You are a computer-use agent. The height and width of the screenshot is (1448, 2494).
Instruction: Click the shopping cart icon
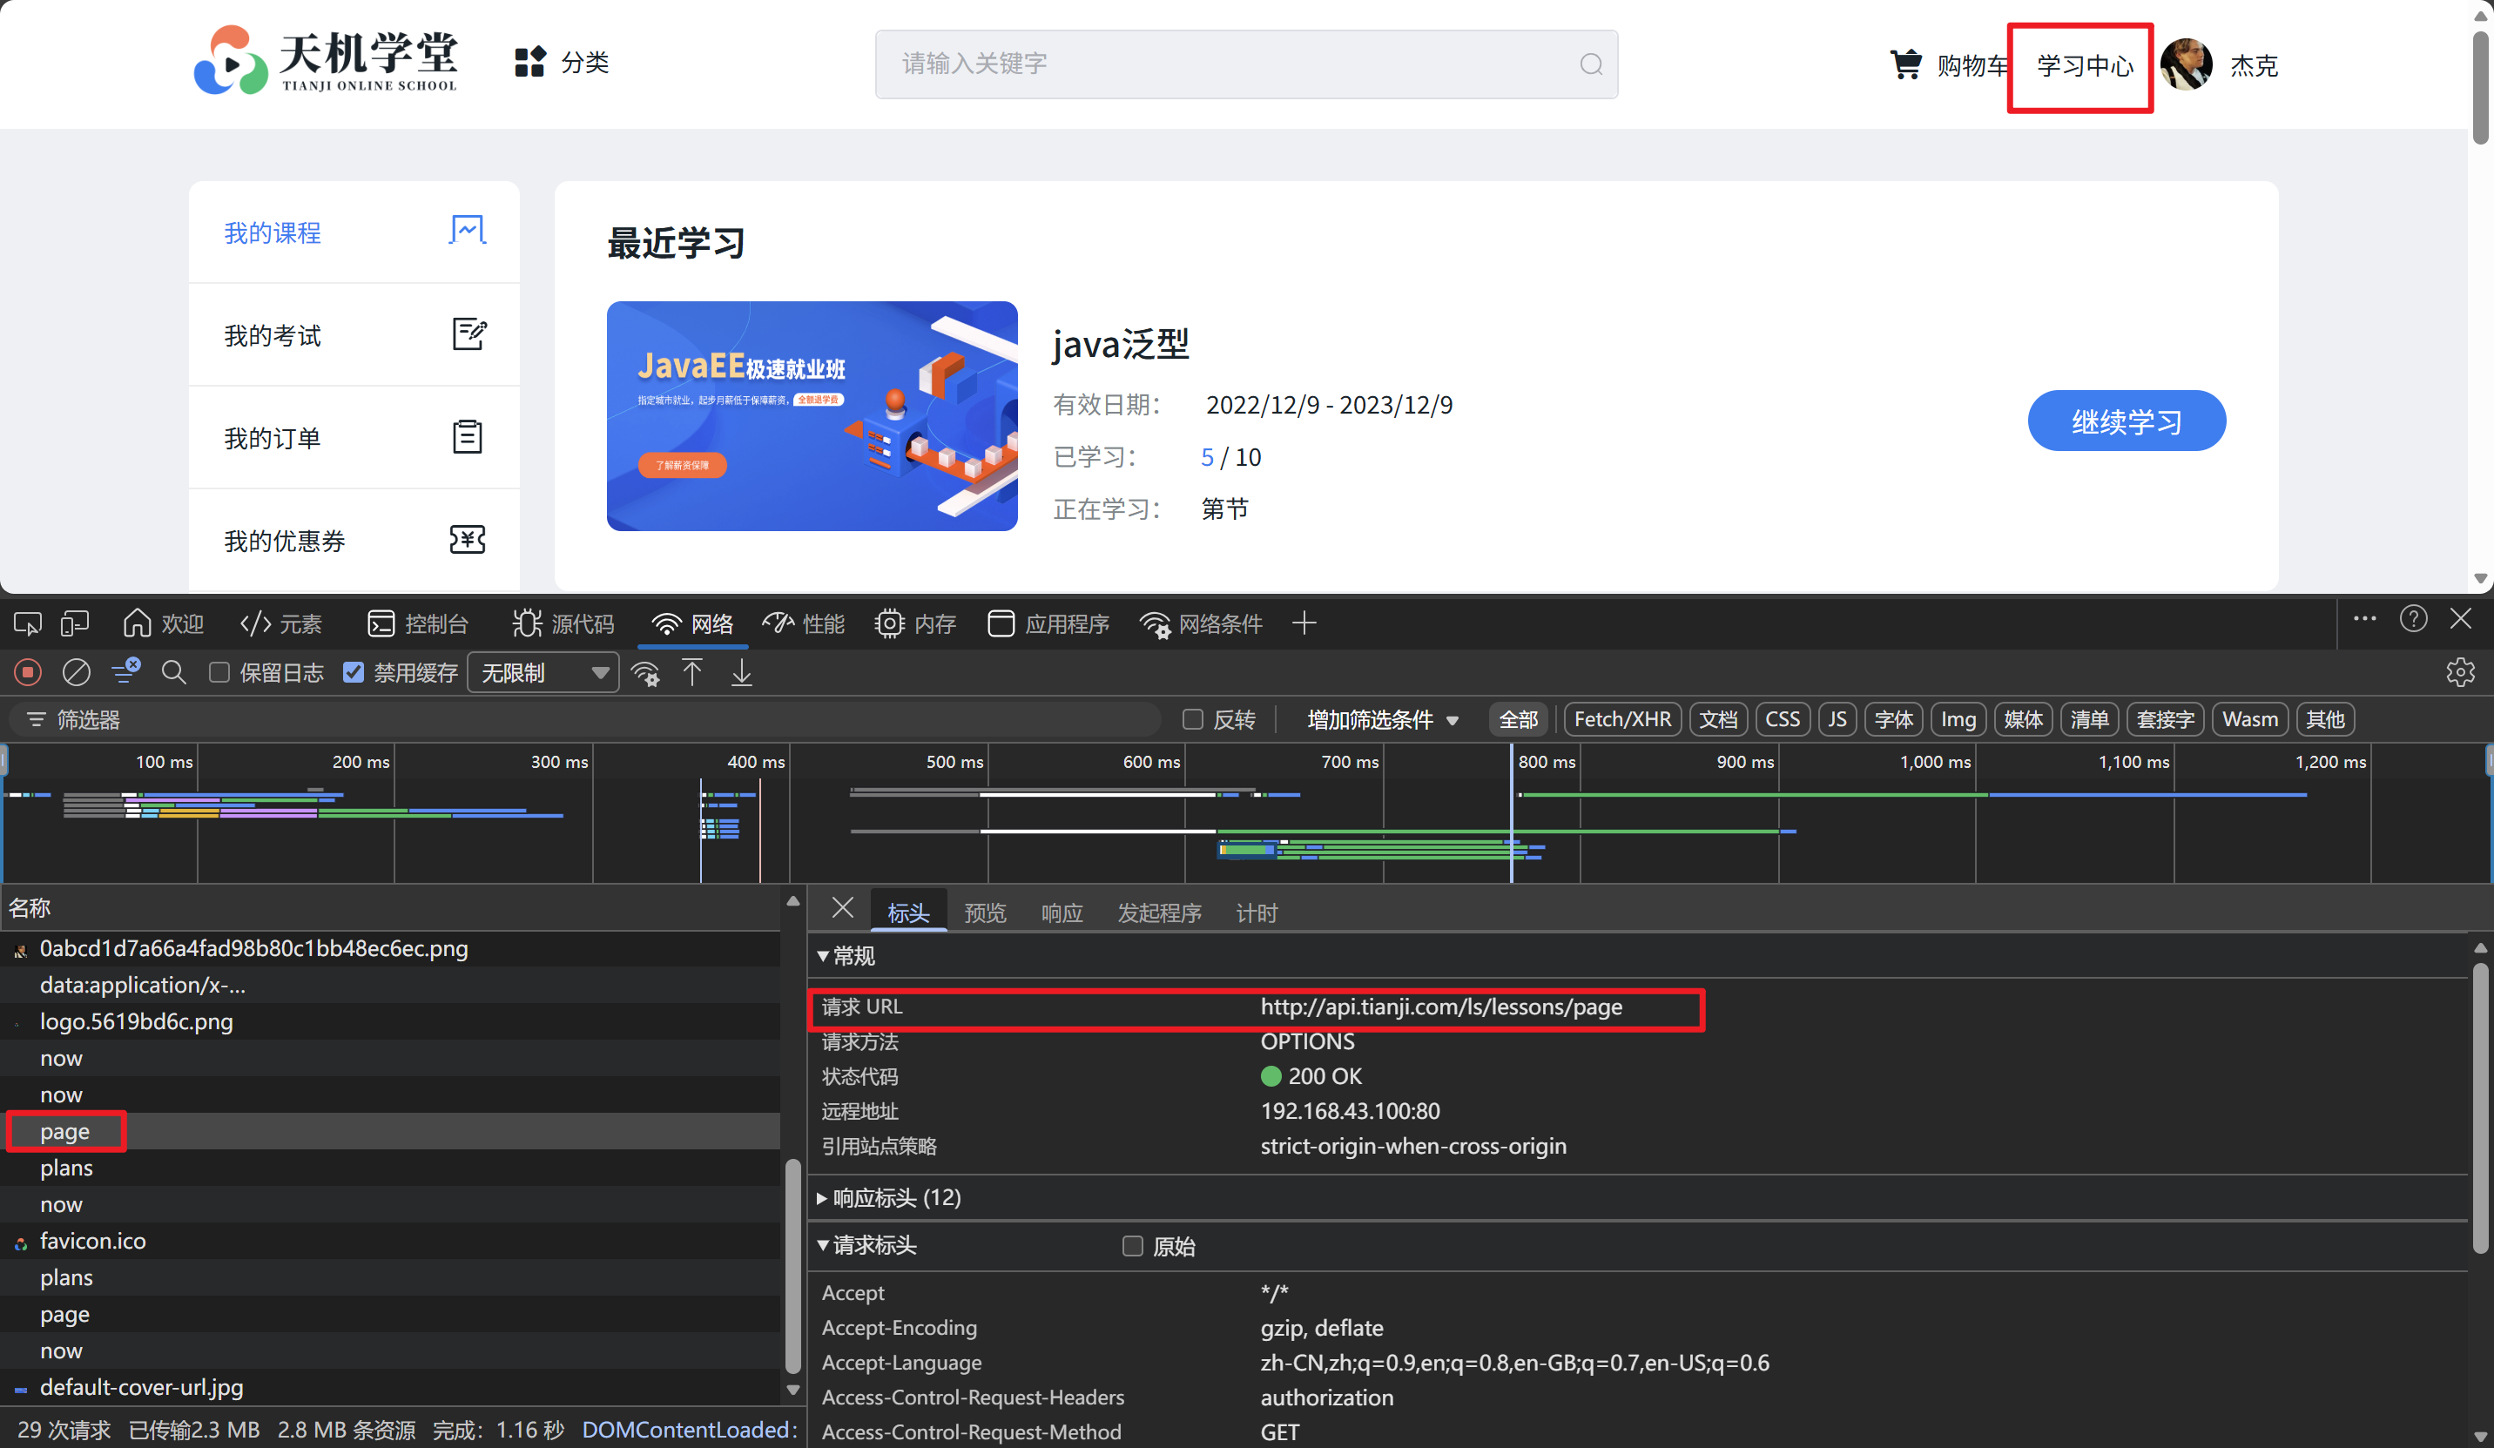(x=1905, y=64)
